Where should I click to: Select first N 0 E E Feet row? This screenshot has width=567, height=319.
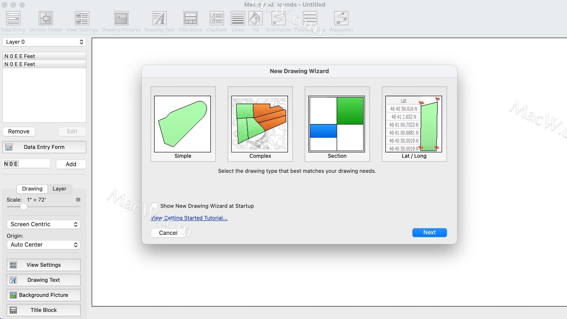point(44,56)
